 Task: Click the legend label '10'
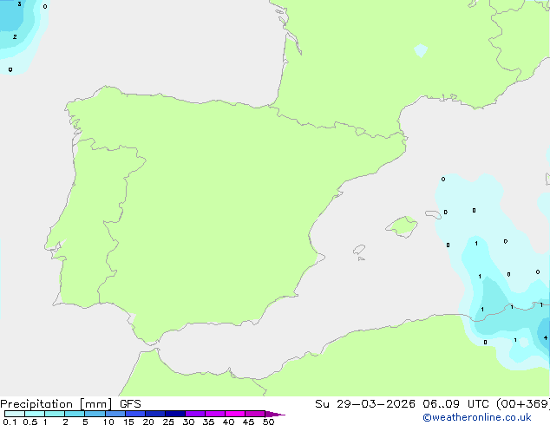[108, 422]
